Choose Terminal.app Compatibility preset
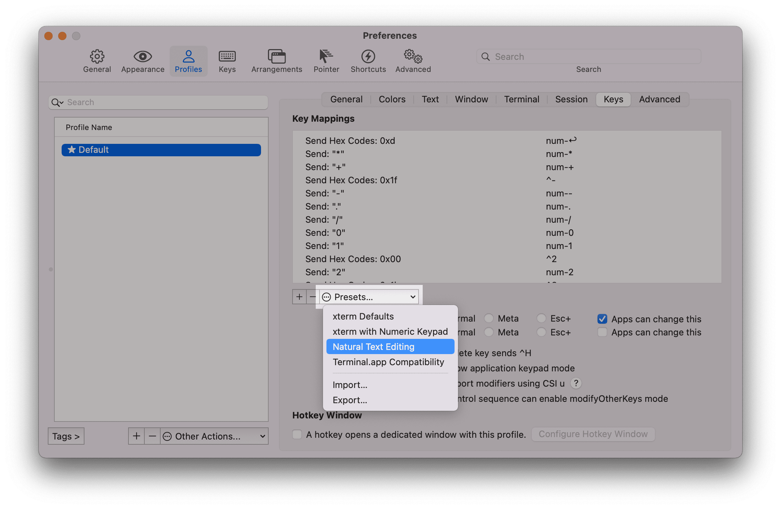The image size is (781, 509). pyautogui.click(x=390, y=362)
